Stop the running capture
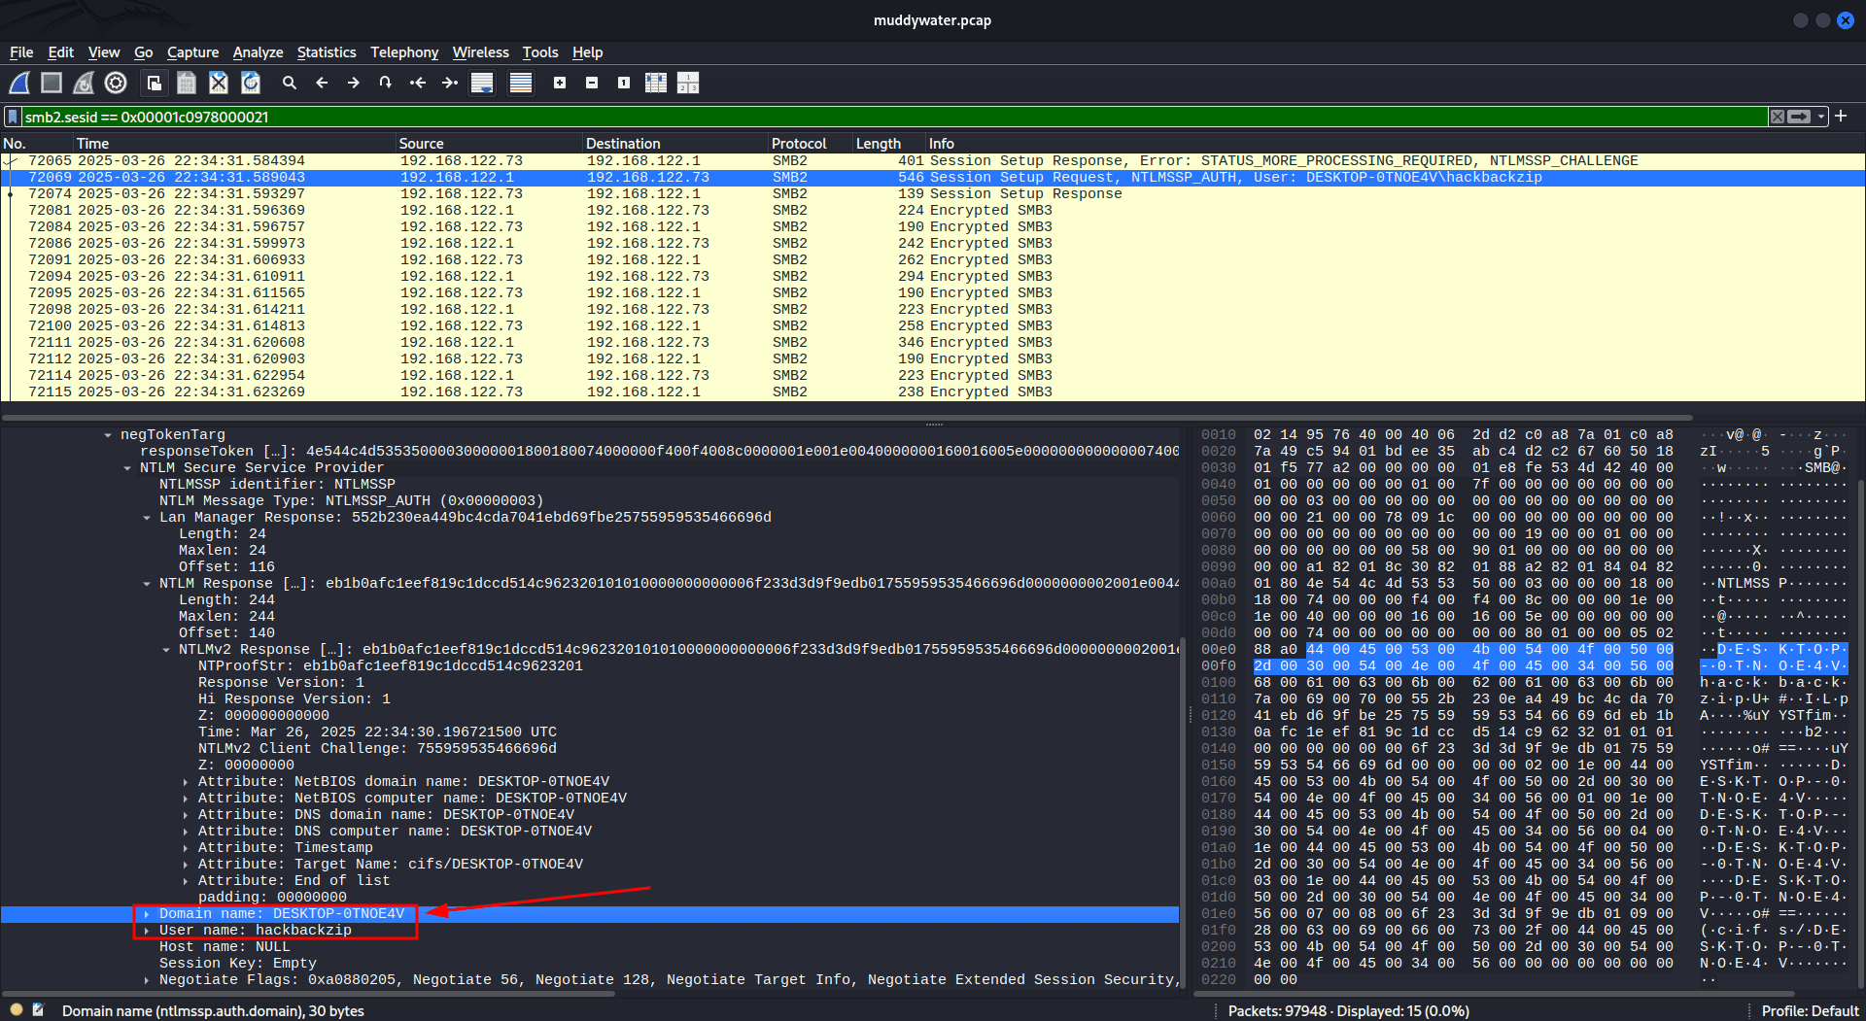Viewport: 1866px width, 1021px height. pyautogui.click(x=52, y=83)
